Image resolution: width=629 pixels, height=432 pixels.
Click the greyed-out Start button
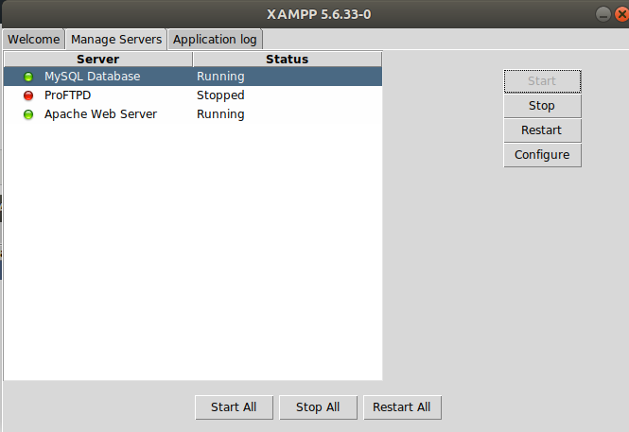(542, 81)
